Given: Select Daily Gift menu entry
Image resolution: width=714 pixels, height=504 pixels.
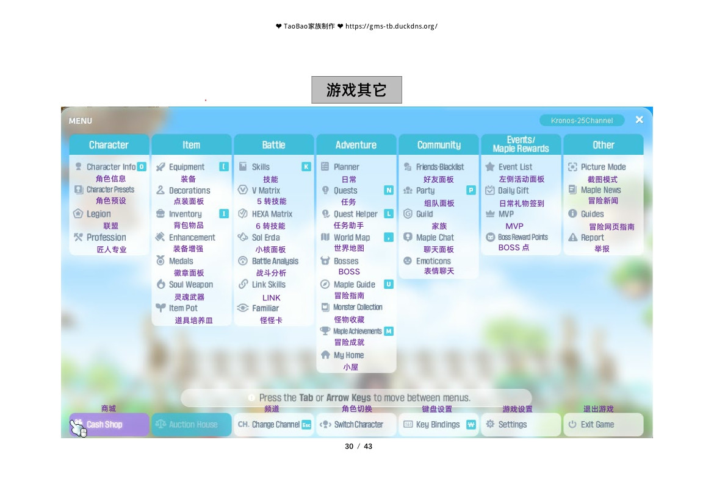Looking at the screenshot, I should [513, 190].
